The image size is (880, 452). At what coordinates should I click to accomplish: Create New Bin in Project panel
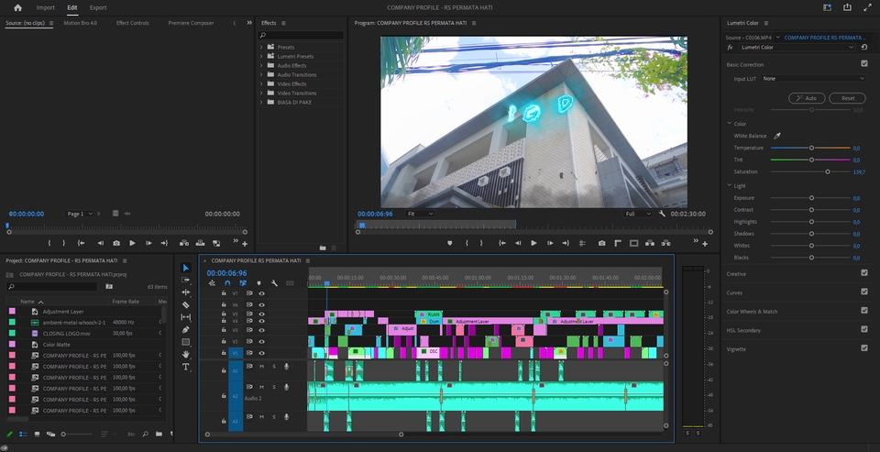click(159, 434)
